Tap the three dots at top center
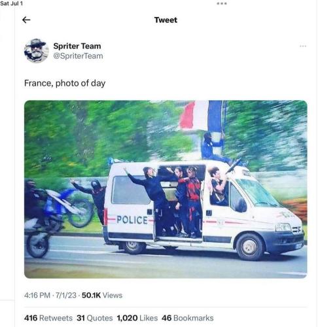Image resolution: width=318 pixels, height=327 pixels. click(222, 3)
